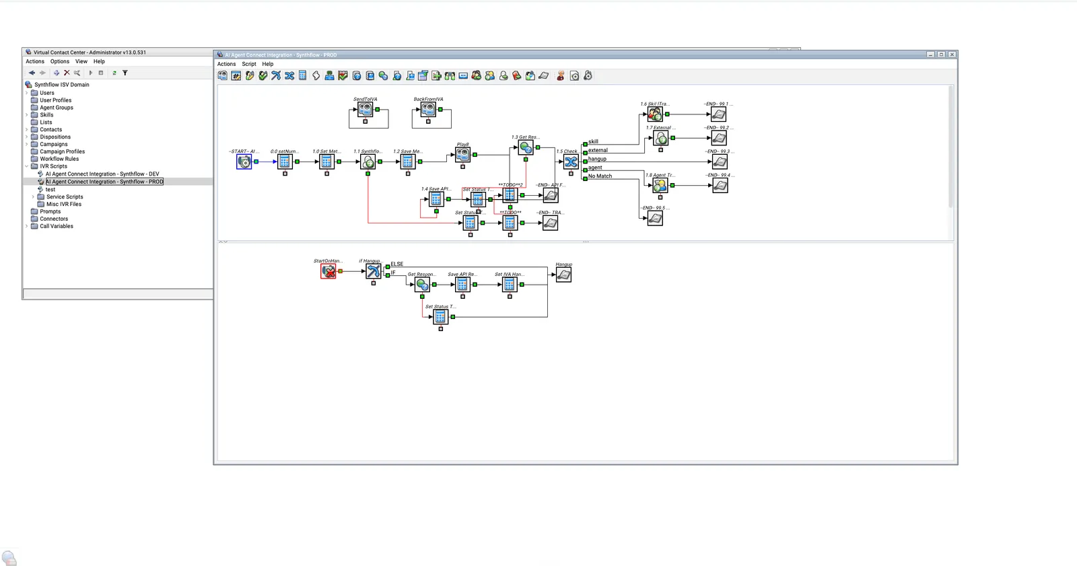
Task: Click the blue plus add icon
Action: point(57,73)
